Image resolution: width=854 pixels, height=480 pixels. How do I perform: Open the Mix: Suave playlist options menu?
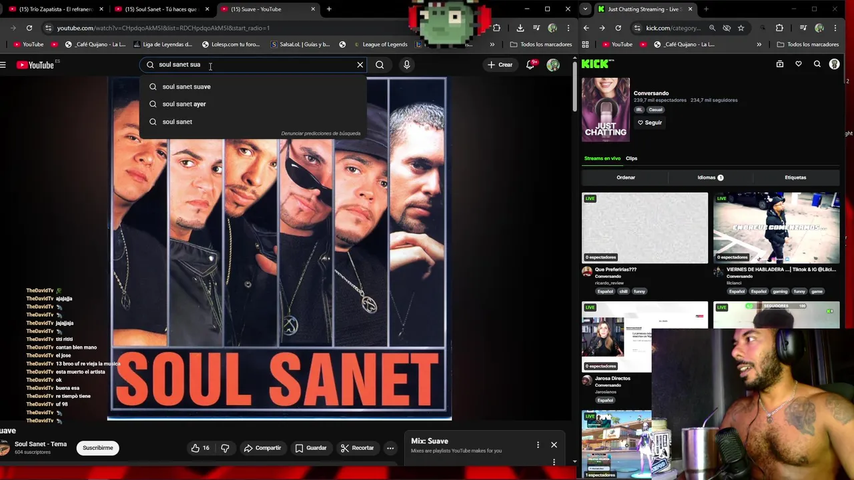538,445
